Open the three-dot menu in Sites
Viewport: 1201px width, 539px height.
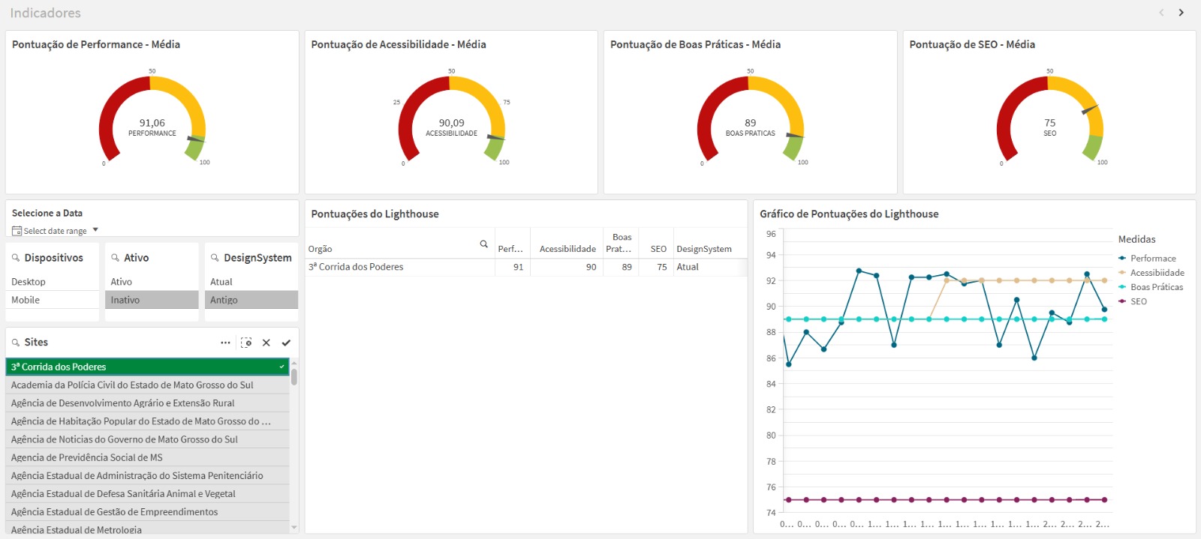point(225,343)
